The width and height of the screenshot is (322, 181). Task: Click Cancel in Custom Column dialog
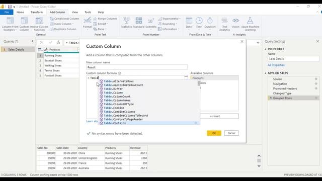click(x=231, y=133)
